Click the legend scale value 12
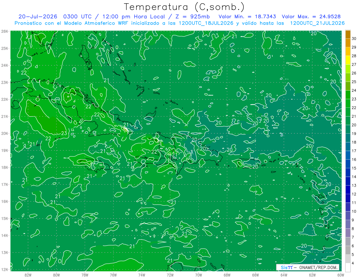This screenshot has width=362, height=279. point(354,194)
